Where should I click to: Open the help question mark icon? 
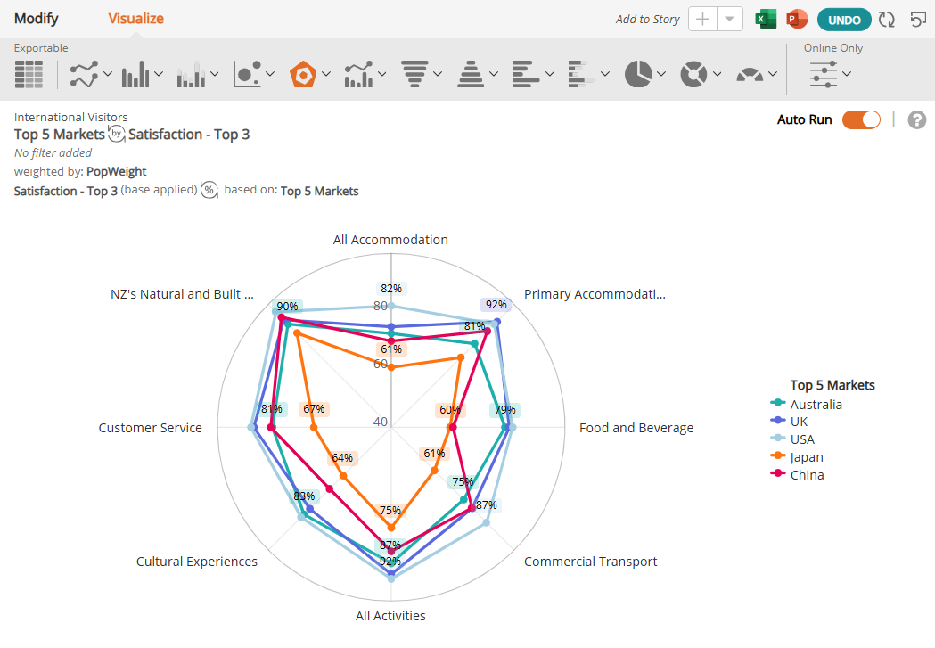click(917, 119)
